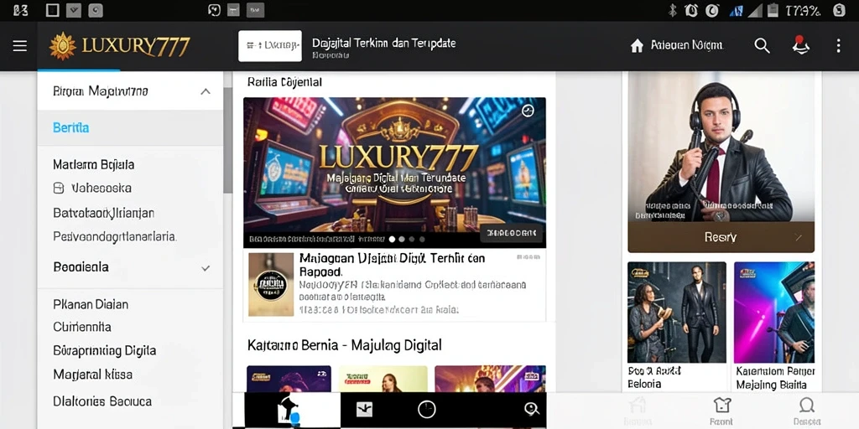Click the white logo box beside page title
Image resolution: width=859 pixels, height=429 pixels.
[x=270, y=46]
